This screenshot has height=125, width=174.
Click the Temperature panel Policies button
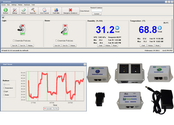click(151, 46)
